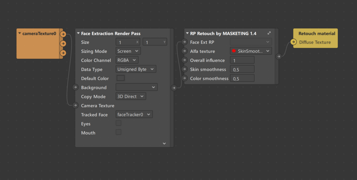The width and height of the screenshot is (357, 180).
Task: Click the Skin smoothness value field
Action: [242, 69]
